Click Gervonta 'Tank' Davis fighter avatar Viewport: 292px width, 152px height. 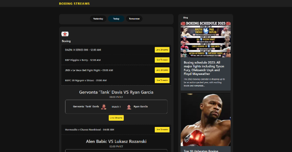(104, 106)
